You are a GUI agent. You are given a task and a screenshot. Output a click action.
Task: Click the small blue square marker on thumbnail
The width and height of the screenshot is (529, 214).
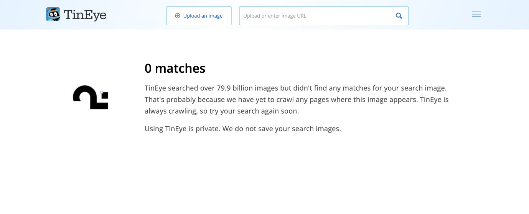pos(102,92)
